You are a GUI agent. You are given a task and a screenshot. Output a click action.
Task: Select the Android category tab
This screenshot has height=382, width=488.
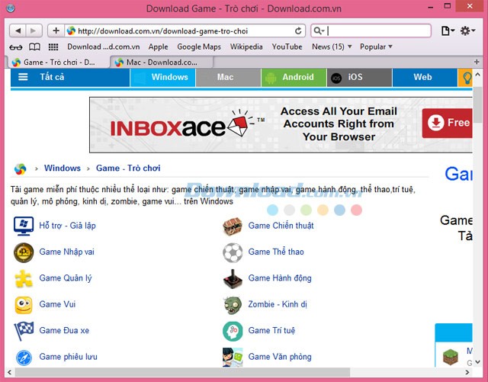(294, 77)
